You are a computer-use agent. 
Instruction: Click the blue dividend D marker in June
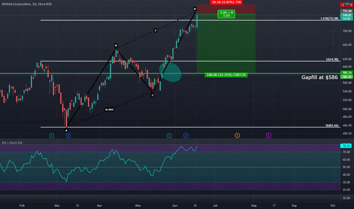click(x=186, y=135)
